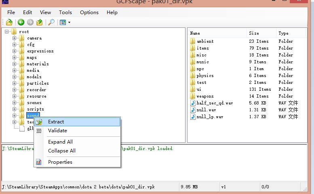Sort by the Size column header
314x194 pixels.
click(261, 33)
